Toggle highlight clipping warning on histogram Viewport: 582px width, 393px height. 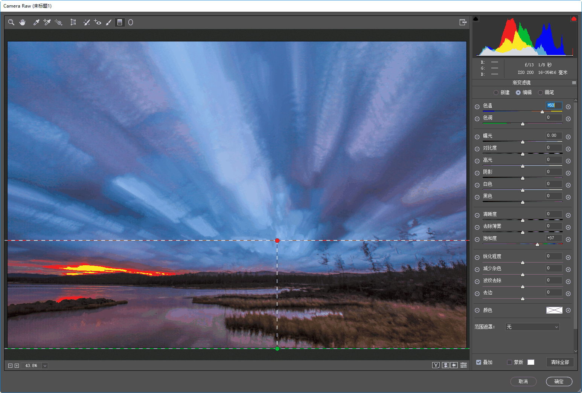click(574, 19)
